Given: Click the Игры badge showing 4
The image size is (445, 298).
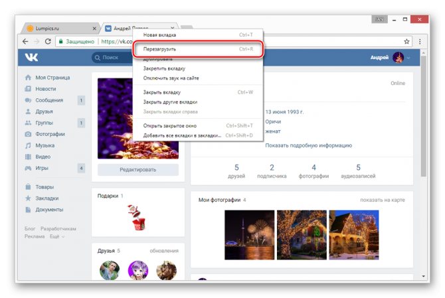Looking at the screenshot, I should coord(81,168).
